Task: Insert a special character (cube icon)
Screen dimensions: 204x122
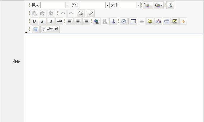Action: [x=158, y=21]
